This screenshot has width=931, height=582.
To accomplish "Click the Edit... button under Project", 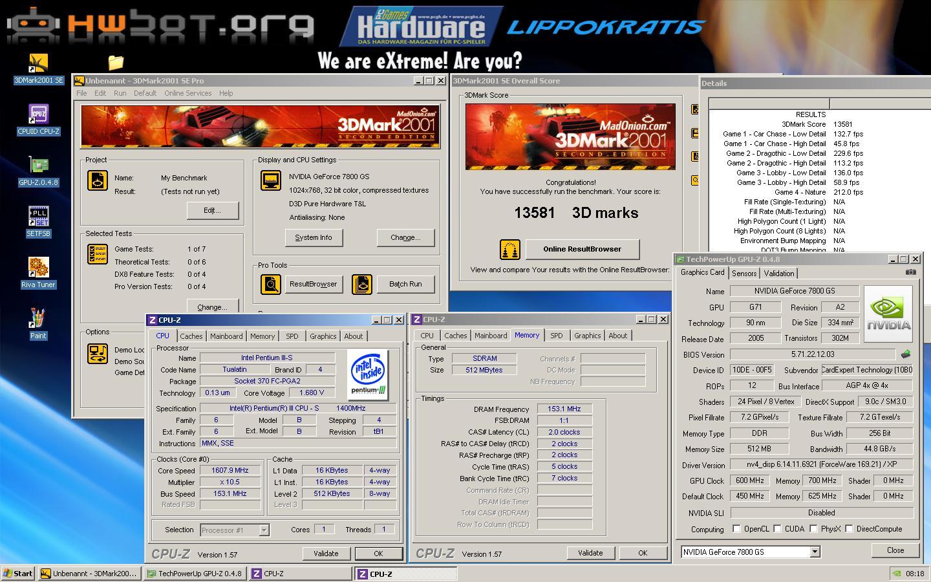I will (212, 210).
